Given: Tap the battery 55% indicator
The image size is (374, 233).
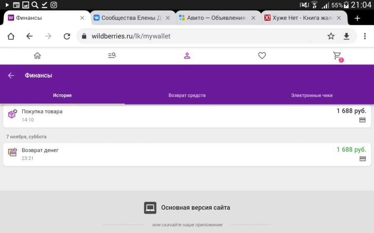Looking at the screenshot, I should (x=340, y=5).
